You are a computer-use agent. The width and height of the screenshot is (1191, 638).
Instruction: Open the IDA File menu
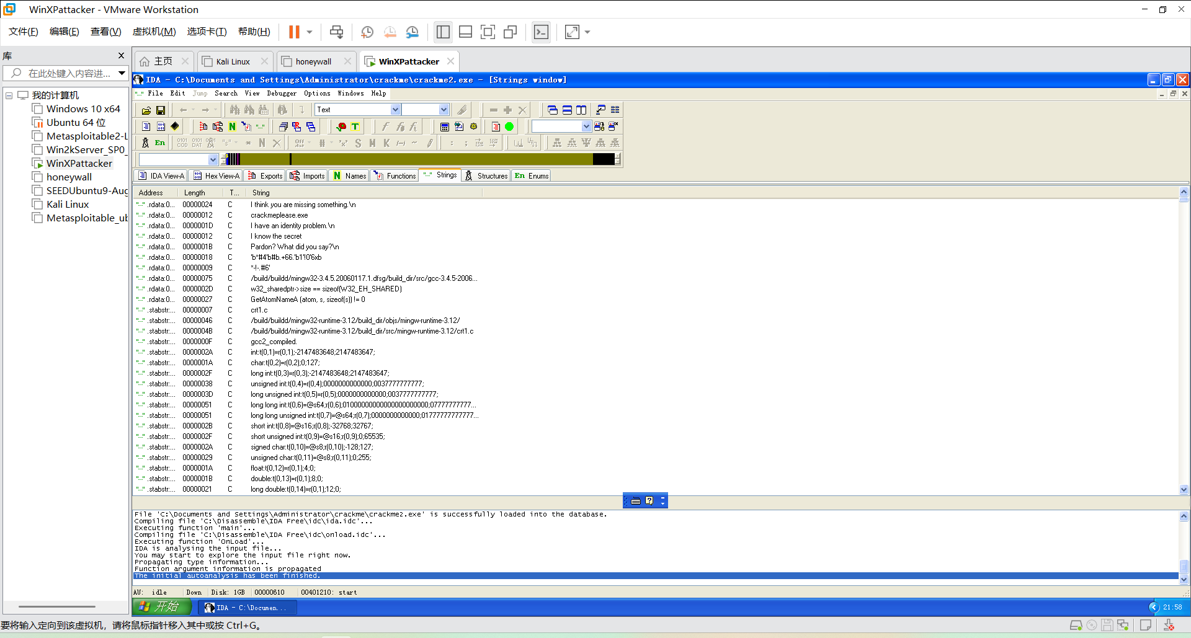[155, 94]
